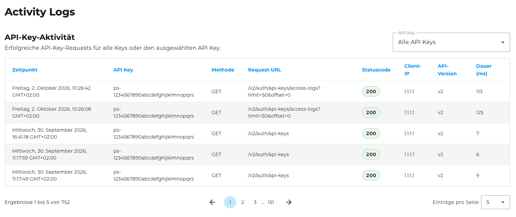Sort by API-Version column header
Image resolution: width=516 pixels, height=217 pixels.
point(447,70)
